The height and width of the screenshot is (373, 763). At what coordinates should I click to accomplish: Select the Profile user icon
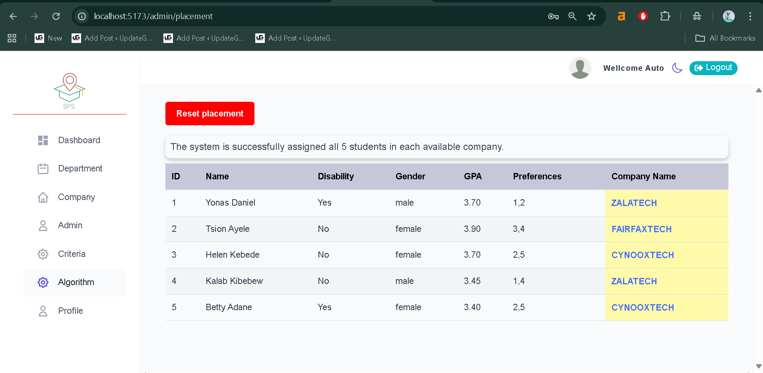(43, 311)
